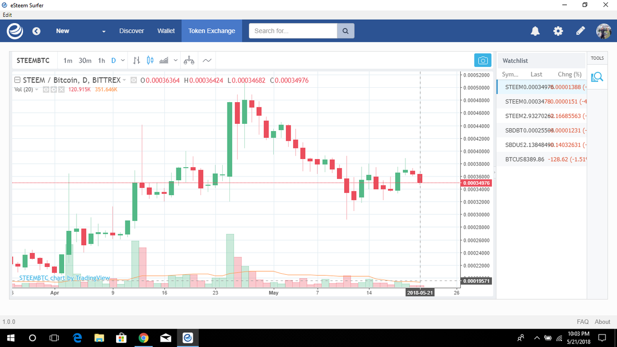
Task: Open File Explorer from taskbar
Action: [x=99, y=338]
